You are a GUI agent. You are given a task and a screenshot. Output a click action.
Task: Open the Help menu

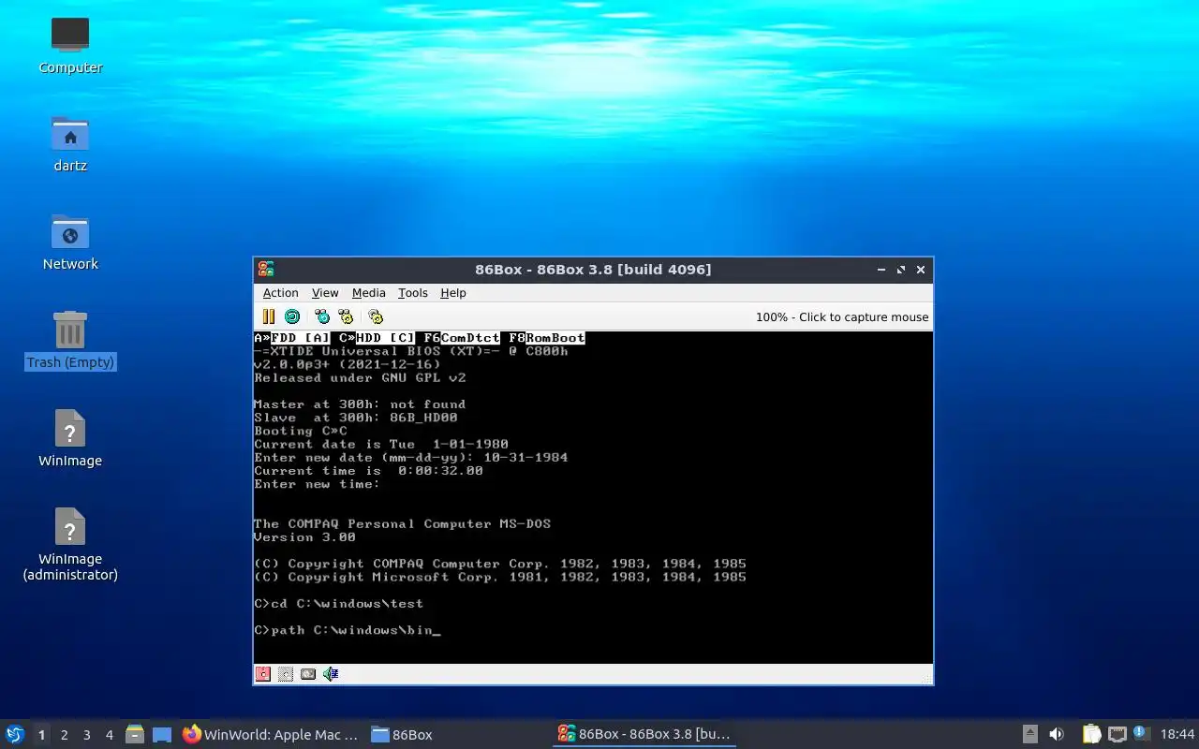click(x=452, y=293)
